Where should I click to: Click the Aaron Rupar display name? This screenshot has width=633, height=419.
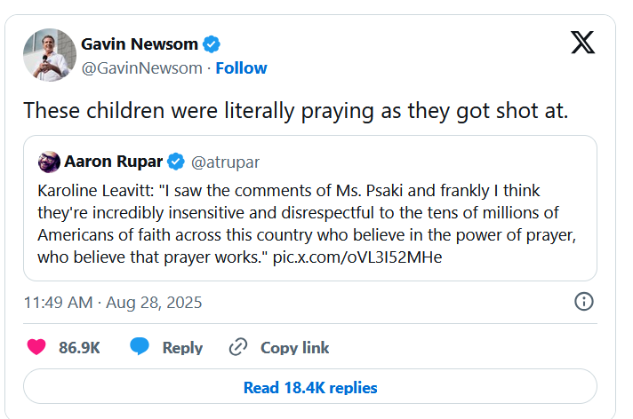[115, 162]
